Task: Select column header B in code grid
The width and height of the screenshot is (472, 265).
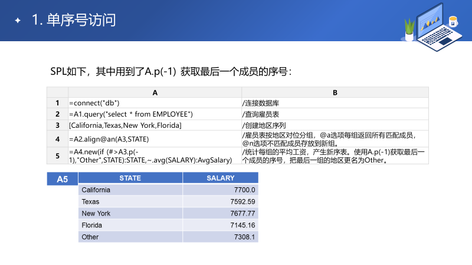Action: [x=335, y=92]
